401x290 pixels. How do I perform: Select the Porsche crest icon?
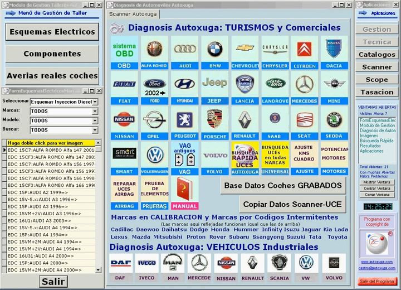(215, 120)
